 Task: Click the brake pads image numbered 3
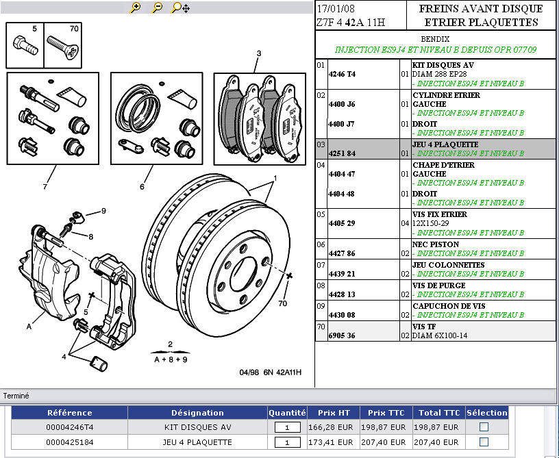point(259,120)
